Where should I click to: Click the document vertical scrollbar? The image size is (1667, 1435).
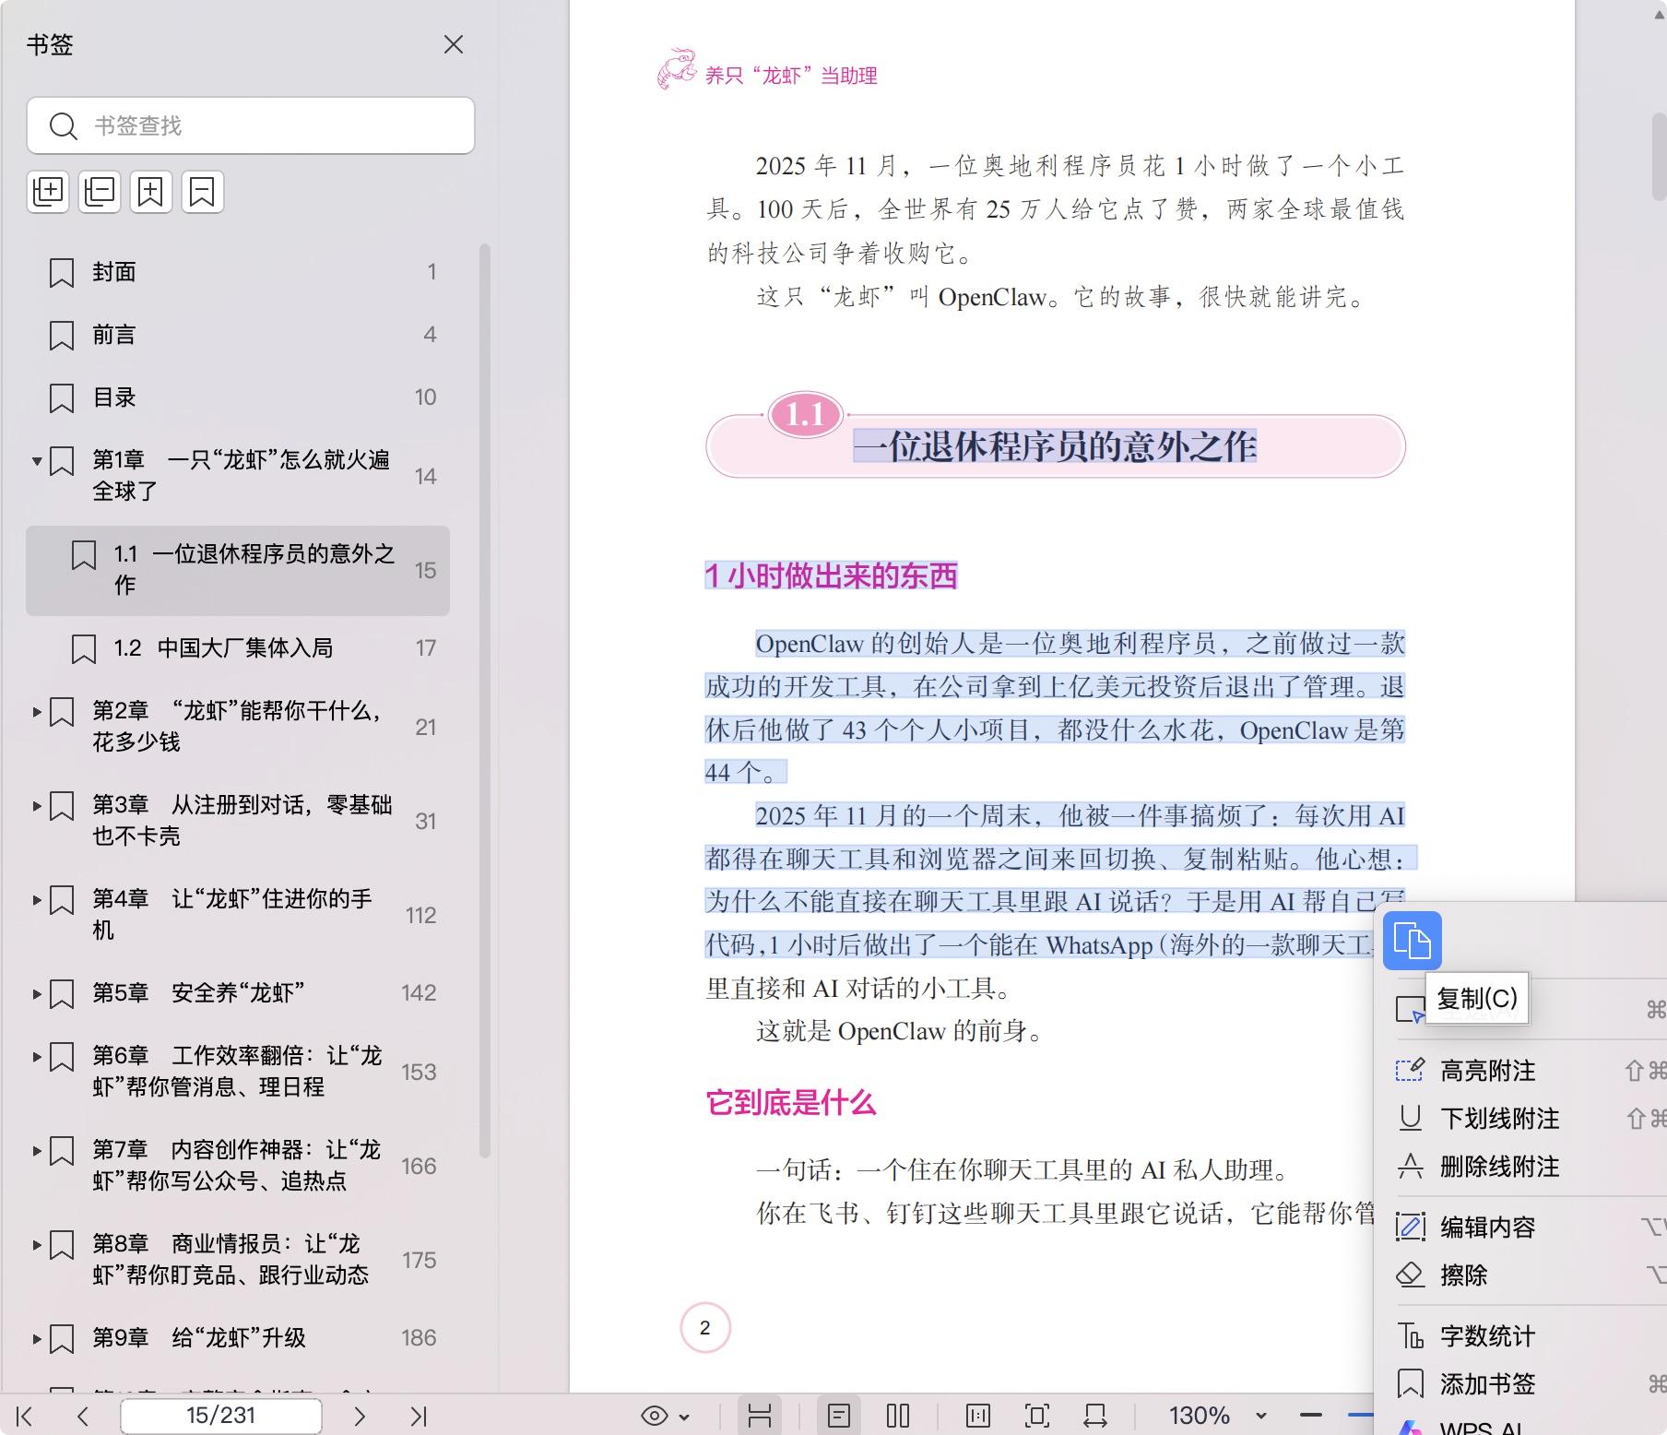coord(1659,157)
